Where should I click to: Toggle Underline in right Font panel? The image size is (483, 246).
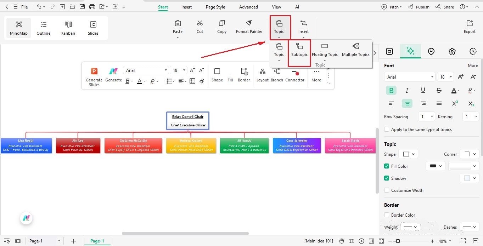click(423, 90)
